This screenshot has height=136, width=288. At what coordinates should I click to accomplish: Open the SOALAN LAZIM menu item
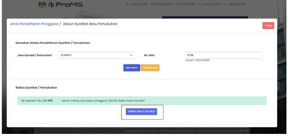pyautogui.click(x=209, y=4)
